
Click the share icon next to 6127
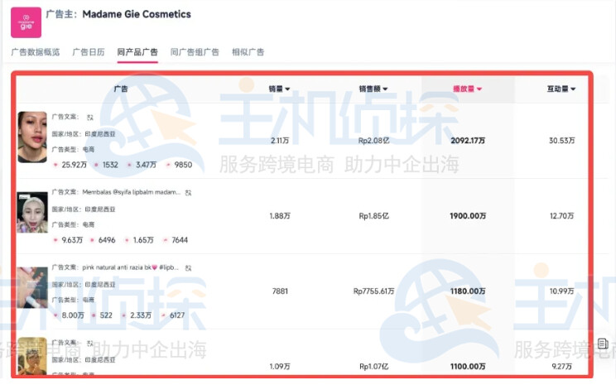[163, 315]
